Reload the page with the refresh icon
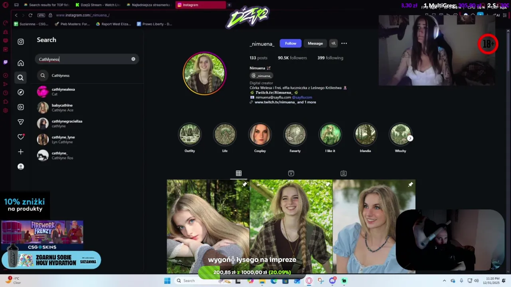The image size is (511, 287). click(x=30, y=15)
